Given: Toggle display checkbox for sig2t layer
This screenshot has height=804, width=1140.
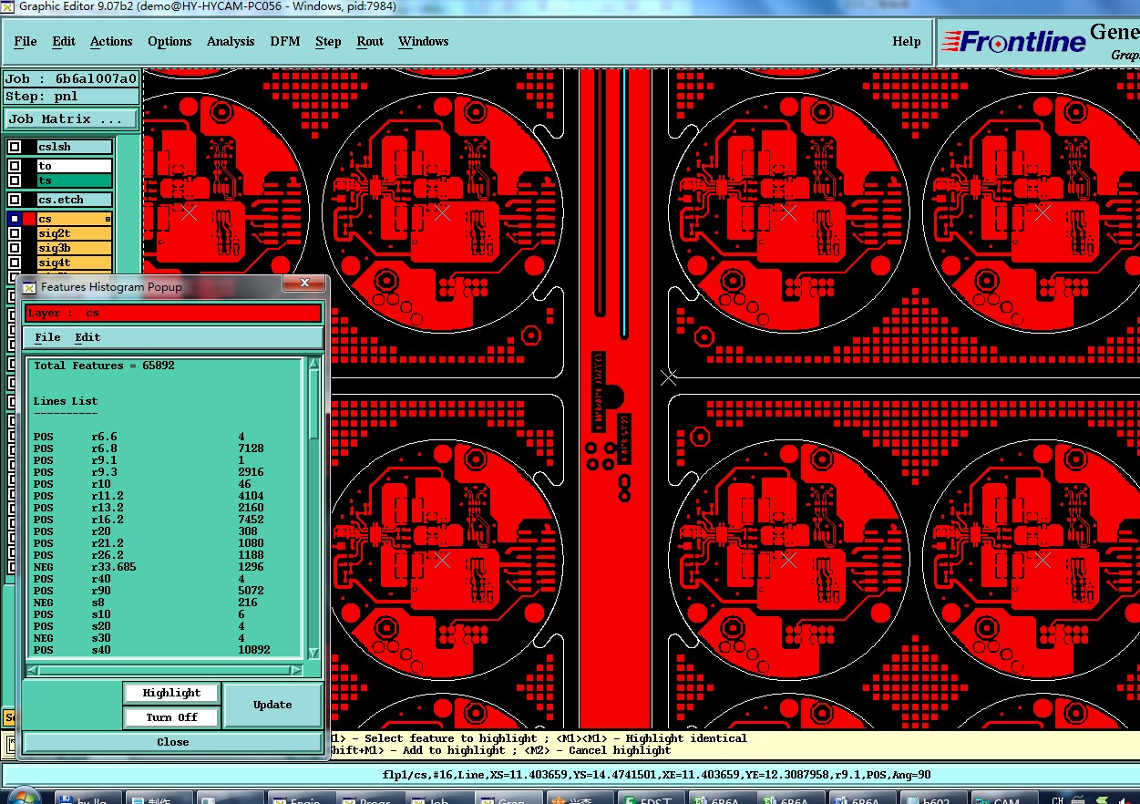Looking at the screenshot, I should pyautogui.click(x=15, y=233).
